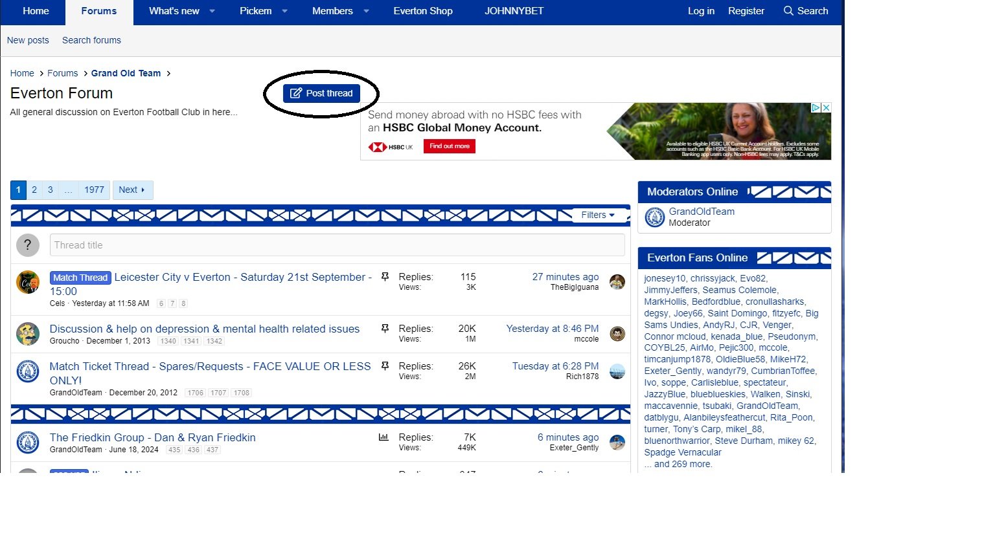This screenshot has width=995, height=559.
Task: Open latest post 6 minutes ago
Action: pyautogui.click(x=568, y=437)
